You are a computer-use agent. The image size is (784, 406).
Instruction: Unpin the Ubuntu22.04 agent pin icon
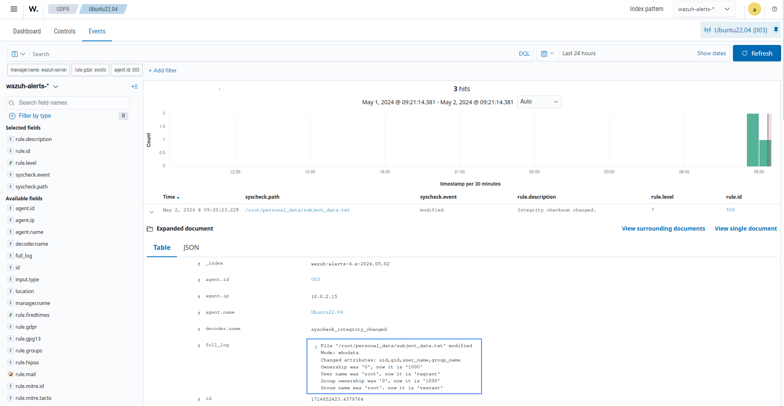click(776, 30)
